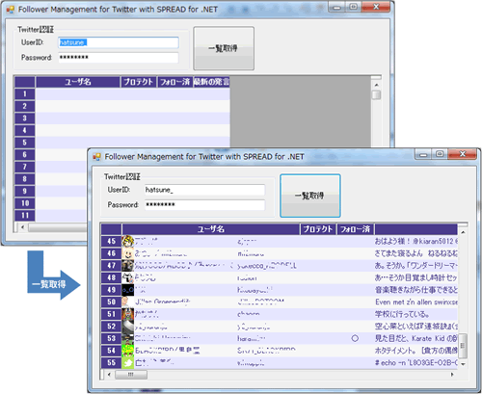Click フォロー済 column header in front window

(356, 229)
